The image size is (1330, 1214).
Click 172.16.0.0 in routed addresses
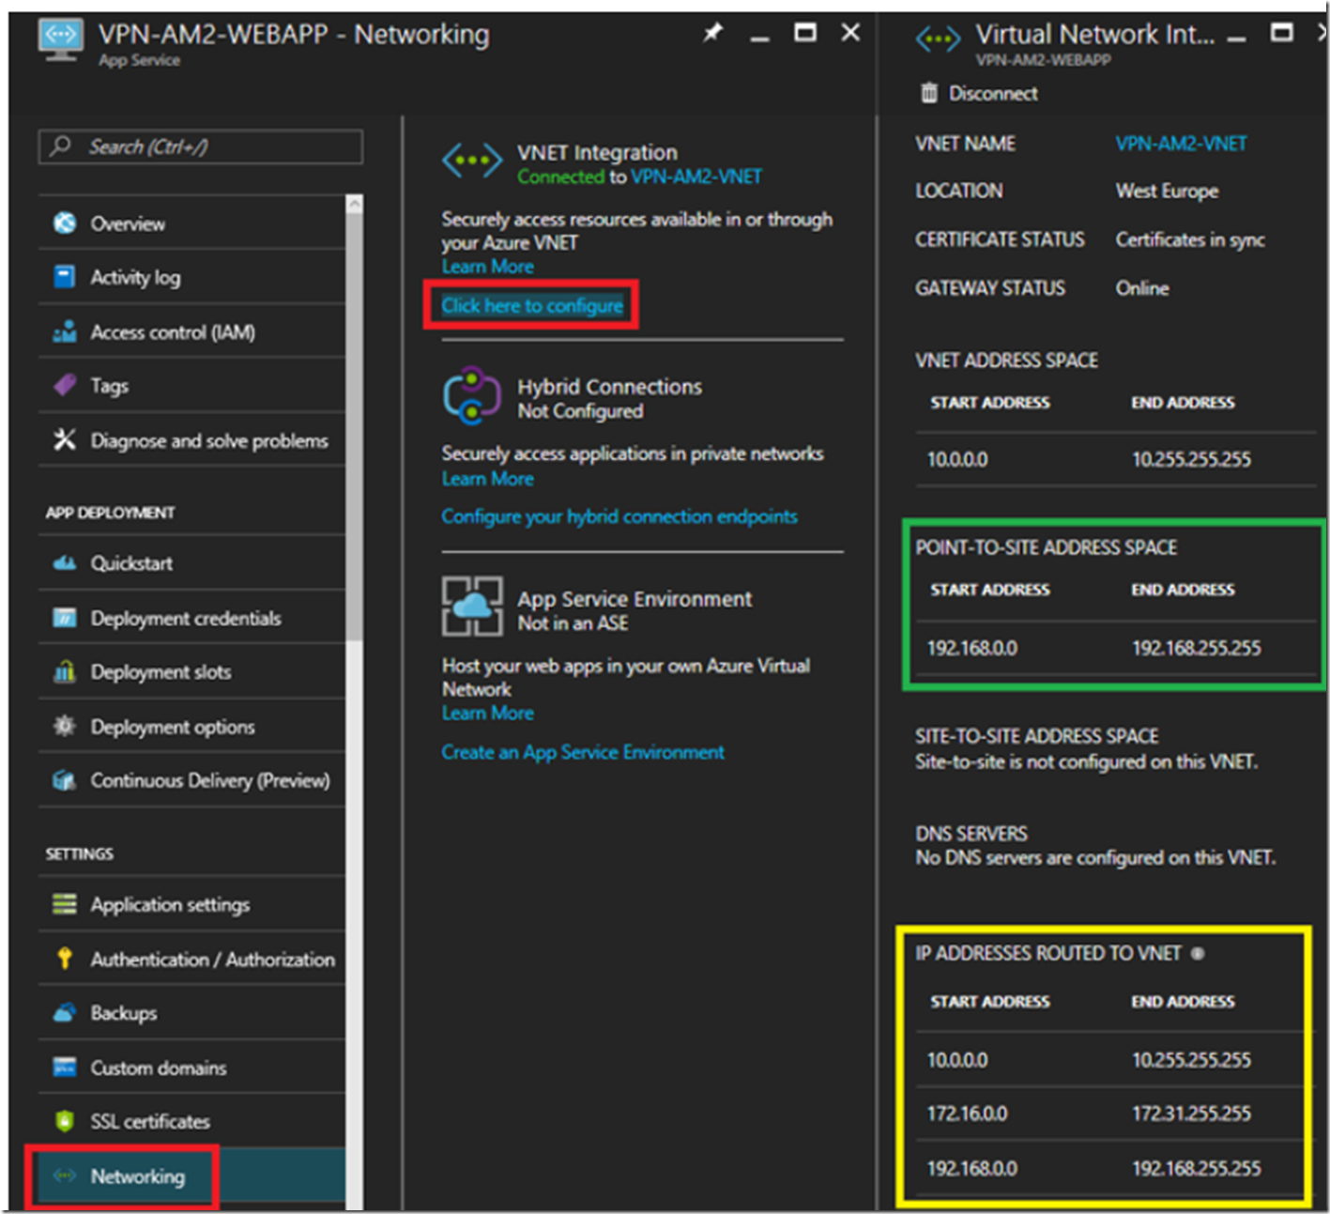[x=967, y=1114]
